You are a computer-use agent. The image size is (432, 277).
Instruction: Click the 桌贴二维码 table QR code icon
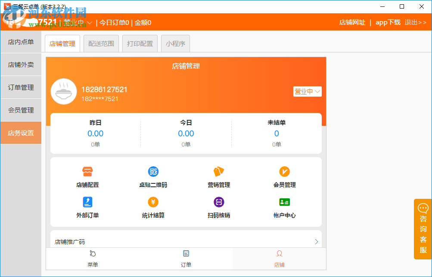[x=153, y=176]
